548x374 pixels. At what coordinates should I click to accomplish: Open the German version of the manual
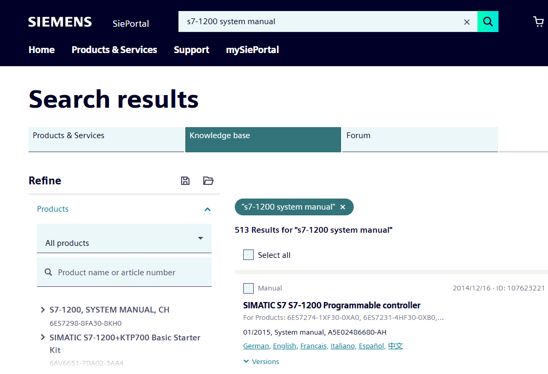click(x=256, y=346)
